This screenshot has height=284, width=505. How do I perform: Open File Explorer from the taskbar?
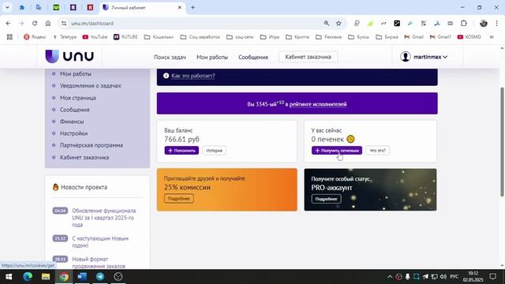pyautogui.click(x=46, y=277)
